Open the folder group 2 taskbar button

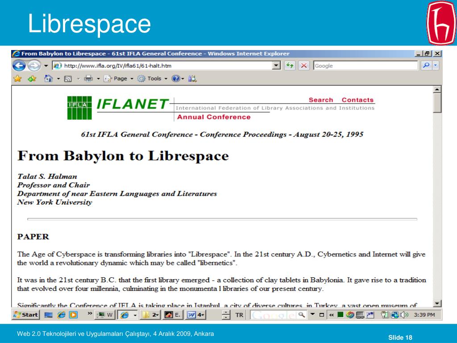coord(150,315)
